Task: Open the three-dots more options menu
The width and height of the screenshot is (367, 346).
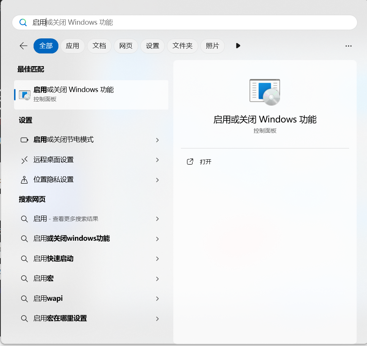Action: pyautogui.click(x=348, y=46)
